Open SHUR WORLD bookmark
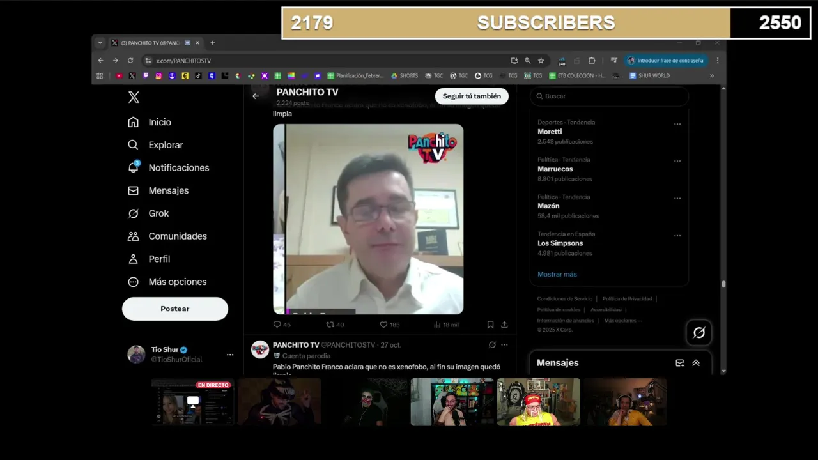Image resolution: width=818 pixels, height=460 pixels. click(649, 75)
